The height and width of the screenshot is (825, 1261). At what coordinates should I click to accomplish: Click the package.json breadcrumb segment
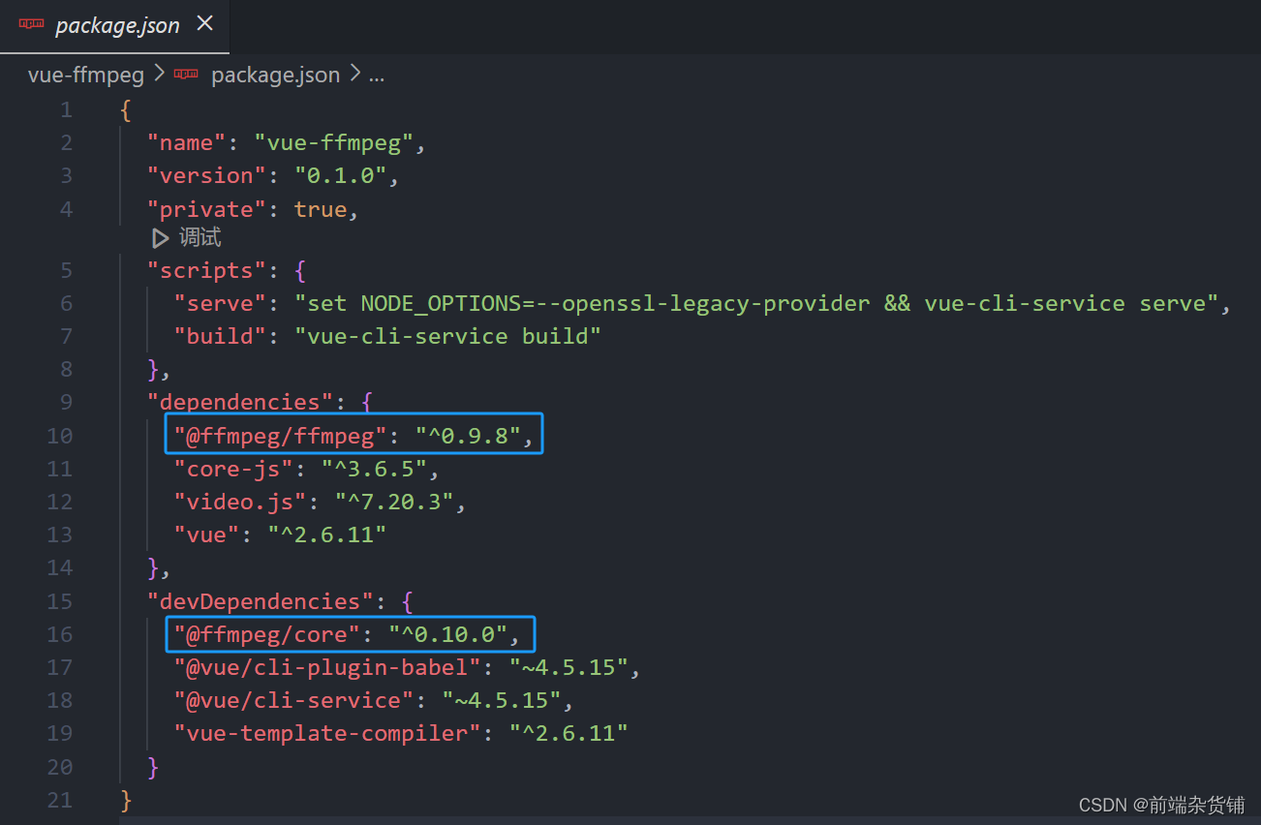coord(275,75)
